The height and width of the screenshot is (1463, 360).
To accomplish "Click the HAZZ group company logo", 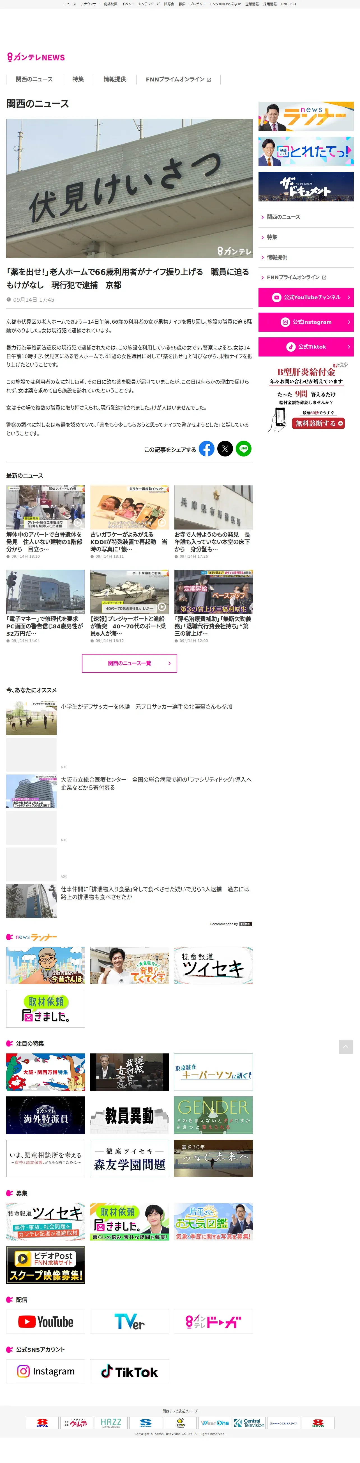I will tap(110, 1423).
